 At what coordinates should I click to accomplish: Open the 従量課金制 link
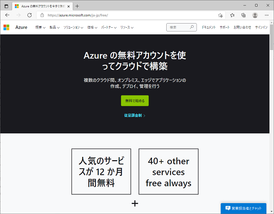point(135,115)
